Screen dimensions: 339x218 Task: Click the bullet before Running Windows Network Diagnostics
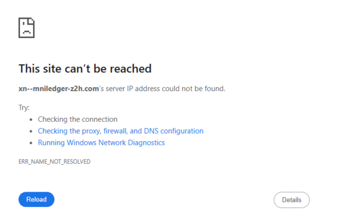[31, 143]
